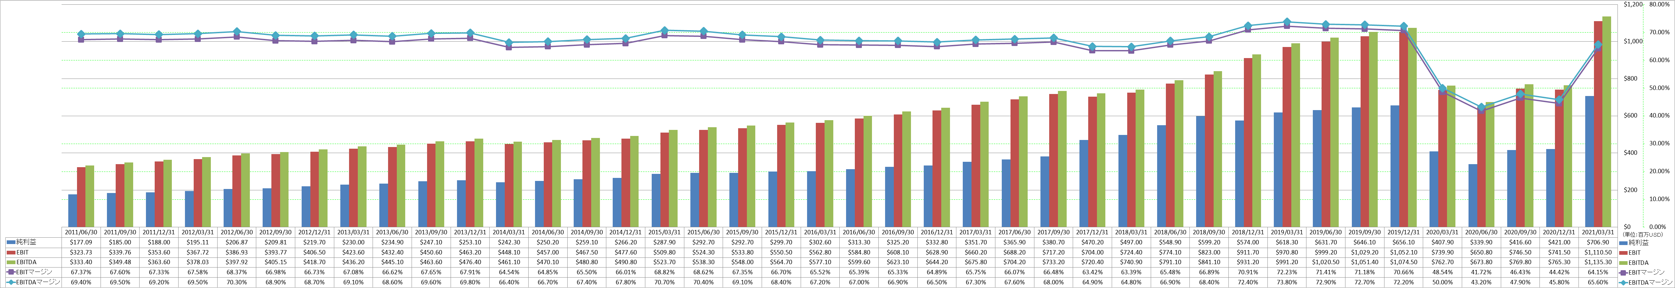Click the EBITDA cell $762.70
1675x288 pixels.
pyautogui.click(x=1442, y=262)
